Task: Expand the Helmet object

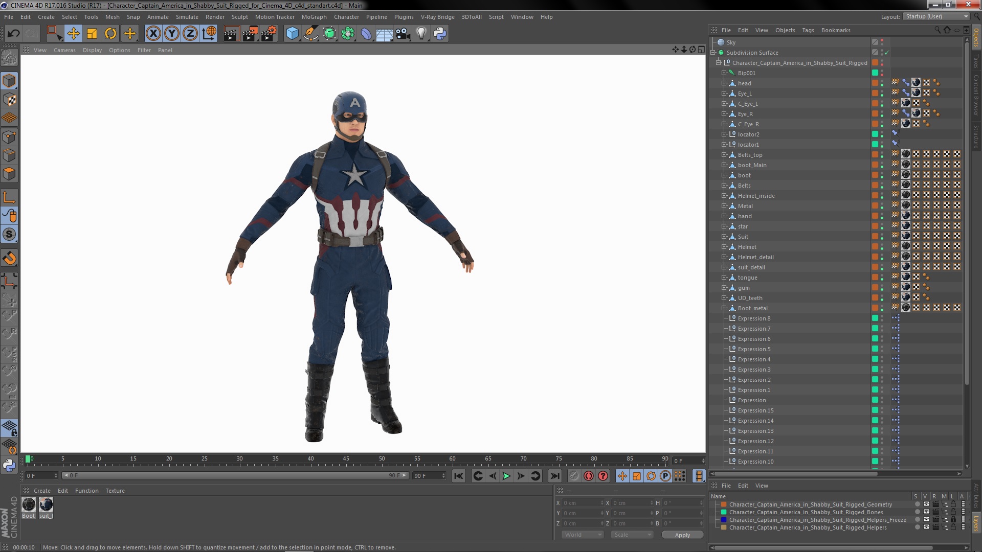Action: point(724,247)
